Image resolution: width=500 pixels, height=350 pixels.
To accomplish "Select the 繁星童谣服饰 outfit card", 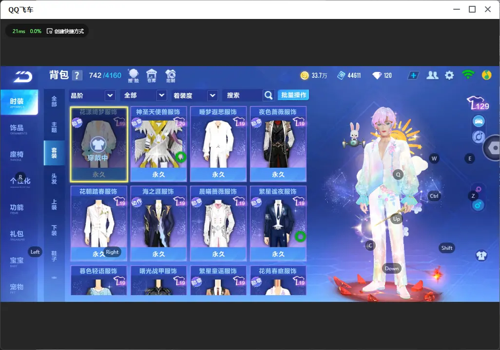I will click(x=218, y=280).
